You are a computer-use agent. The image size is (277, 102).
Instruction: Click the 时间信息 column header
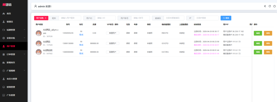[x=197, y=24]
